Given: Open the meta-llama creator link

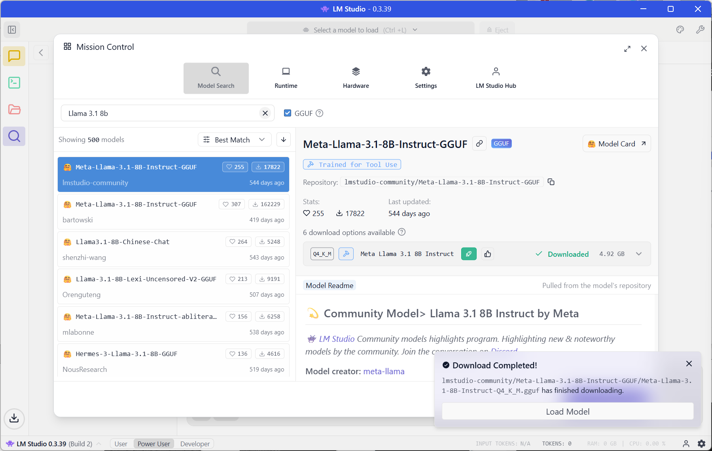Looking at the screenshot, I should tap(384, 371).
